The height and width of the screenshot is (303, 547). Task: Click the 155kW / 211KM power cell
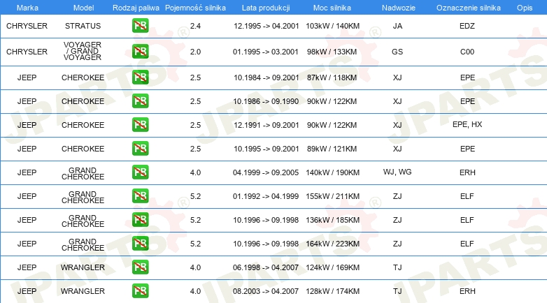tap(332, 196)
